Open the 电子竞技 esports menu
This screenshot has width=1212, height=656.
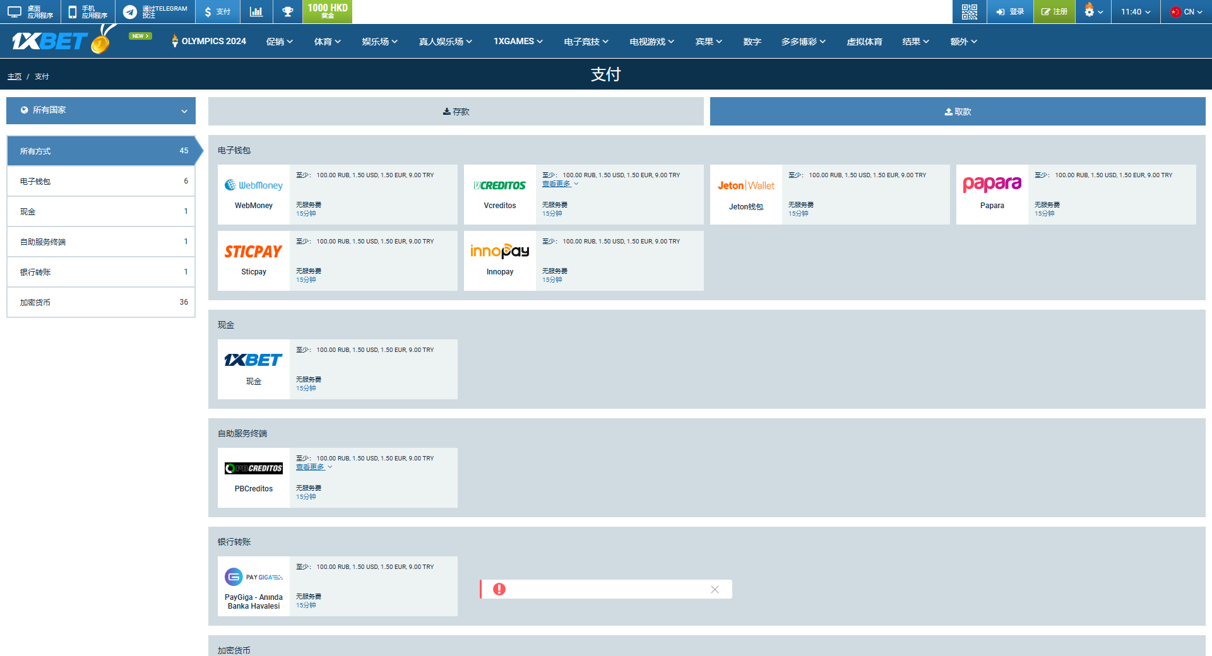pyautogui.click(x=586, y=42)
